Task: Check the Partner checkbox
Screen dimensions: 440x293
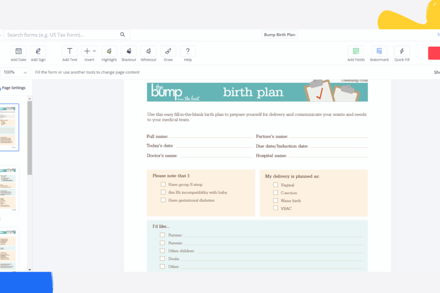Action: [x=162, y=235]
